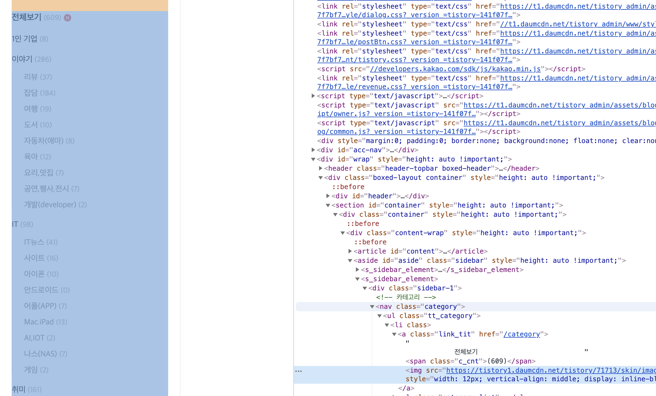Expand the header-topbar header element
656x396 pixels.
[x=320, y=168]
